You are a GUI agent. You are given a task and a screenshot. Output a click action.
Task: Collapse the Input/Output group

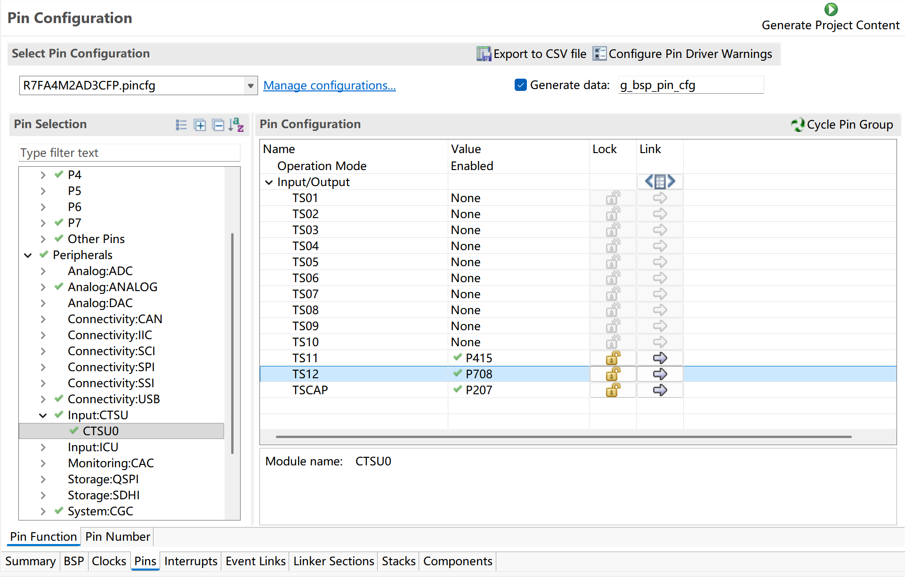[269, 182]
